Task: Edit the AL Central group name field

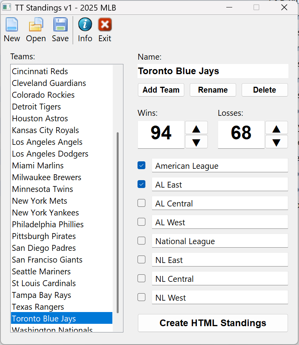Action: 220,203
